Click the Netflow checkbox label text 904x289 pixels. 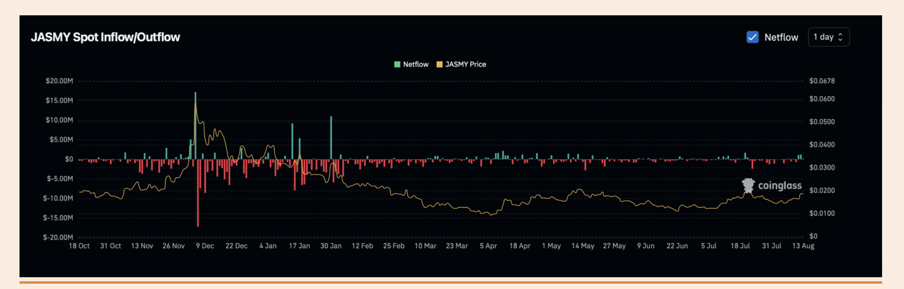click(781, 37)
